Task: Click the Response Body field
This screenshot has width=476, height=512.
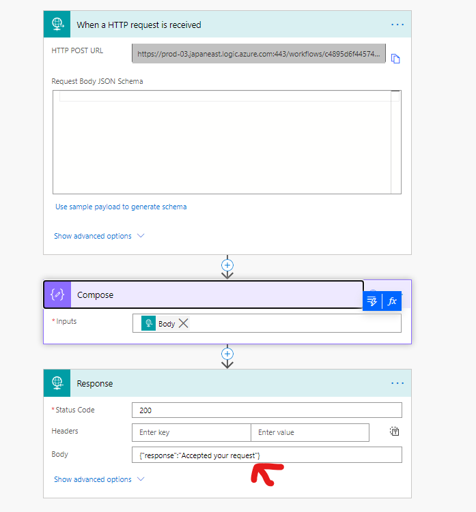Action: point(266,455)
